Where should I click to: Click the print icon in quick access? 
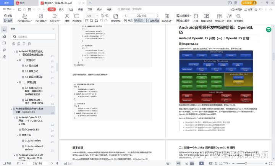(x=29, y=9)
